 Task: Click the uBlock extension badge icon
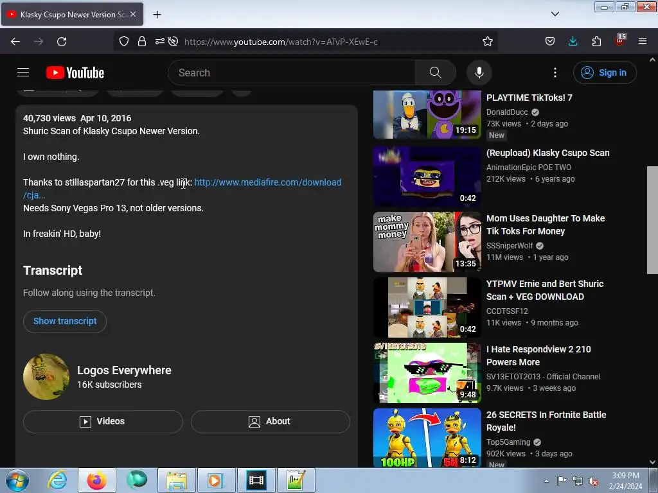[x=620, y=40]
